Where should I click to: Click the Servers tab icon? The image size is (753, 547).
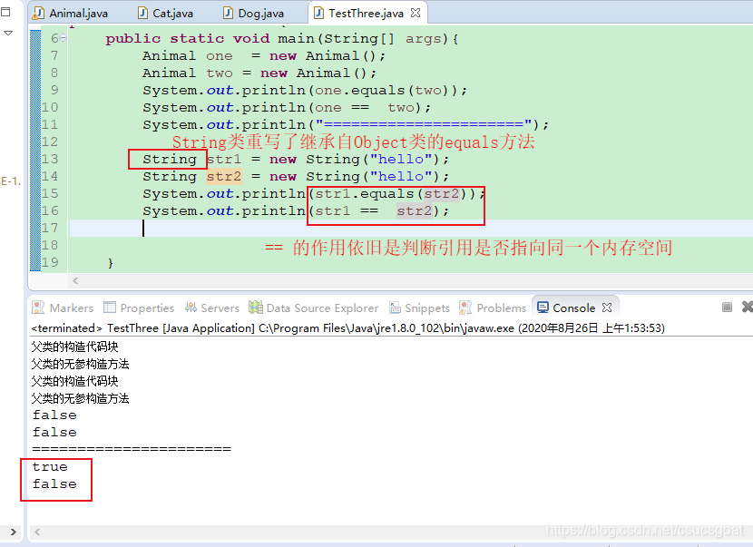[191, 308]
